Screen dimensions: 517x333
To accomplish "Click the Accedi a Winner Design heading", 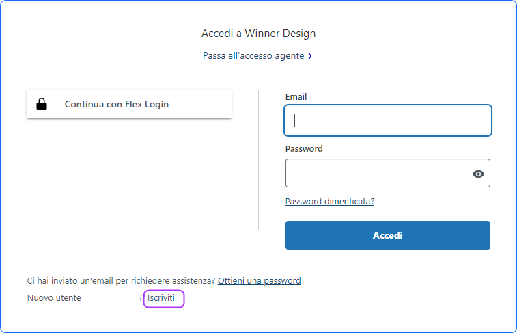I will [258, 34].
